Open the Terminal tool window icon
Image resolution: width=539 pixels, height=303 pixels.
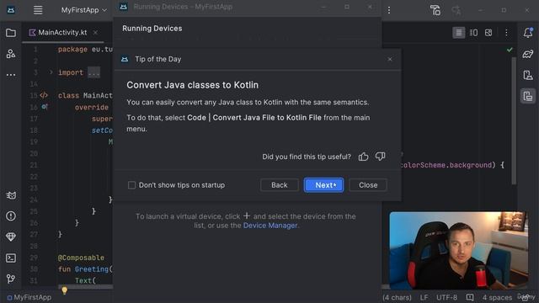pyautogui.click(x=11, y=258)
